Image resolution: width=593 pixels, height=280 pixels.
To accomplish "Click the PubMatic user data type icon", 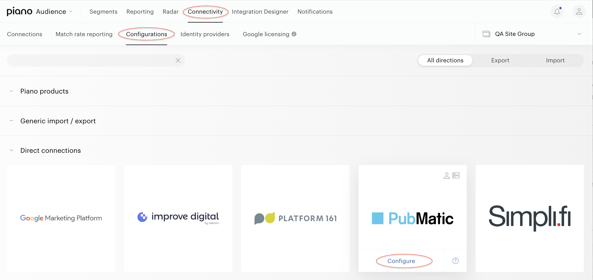I will click(x=447, y=175).
